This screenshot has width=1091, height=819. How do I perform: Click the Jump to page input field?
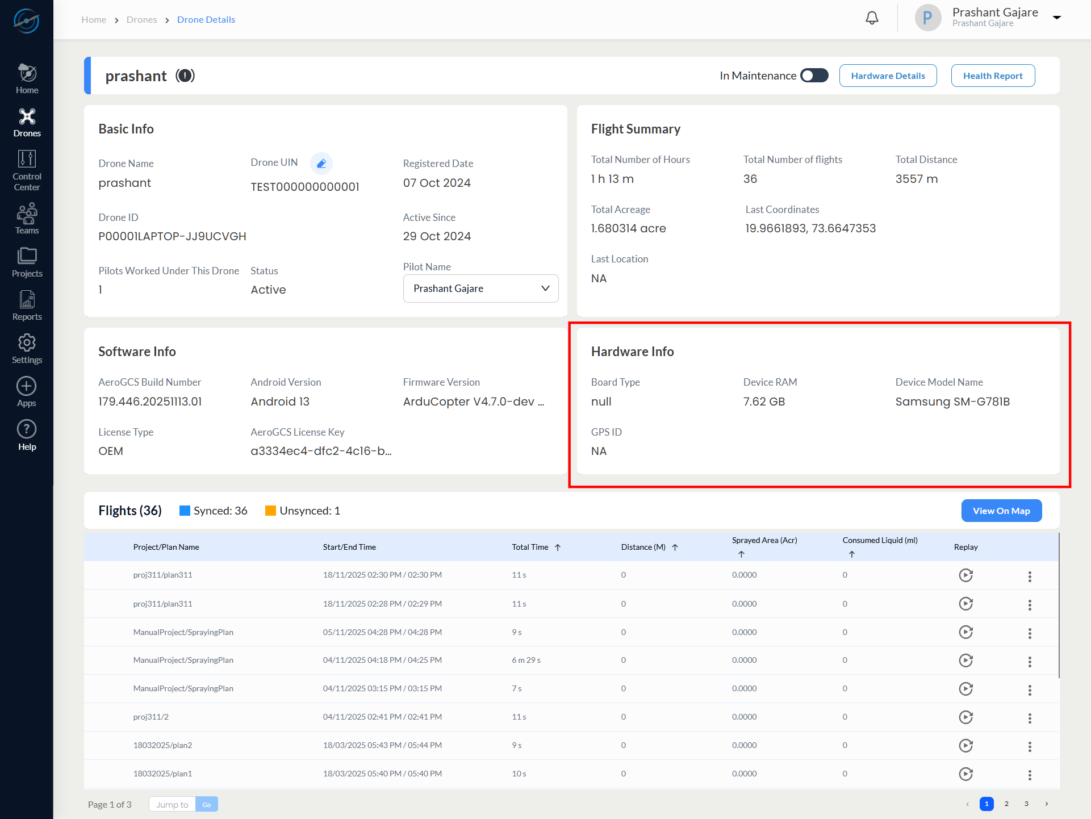(x=172, y=804)
